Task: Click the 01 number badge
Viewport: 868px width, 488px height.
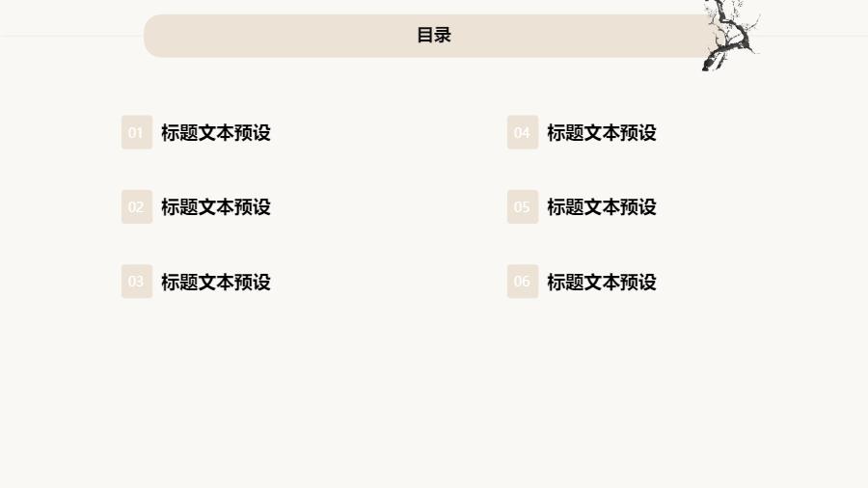Action: tap(136, 132)
